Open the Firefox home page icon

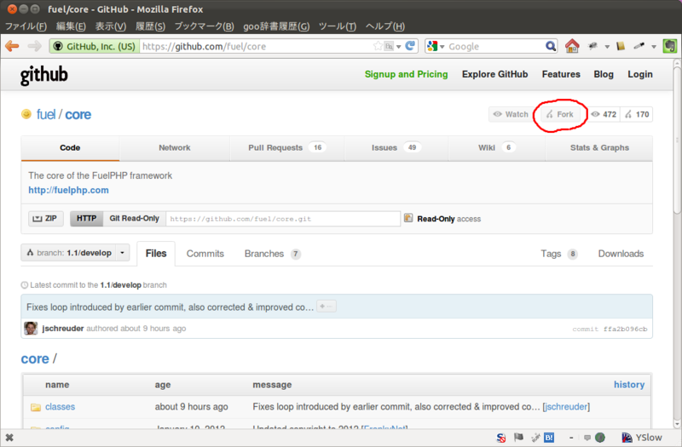[572, 46]
